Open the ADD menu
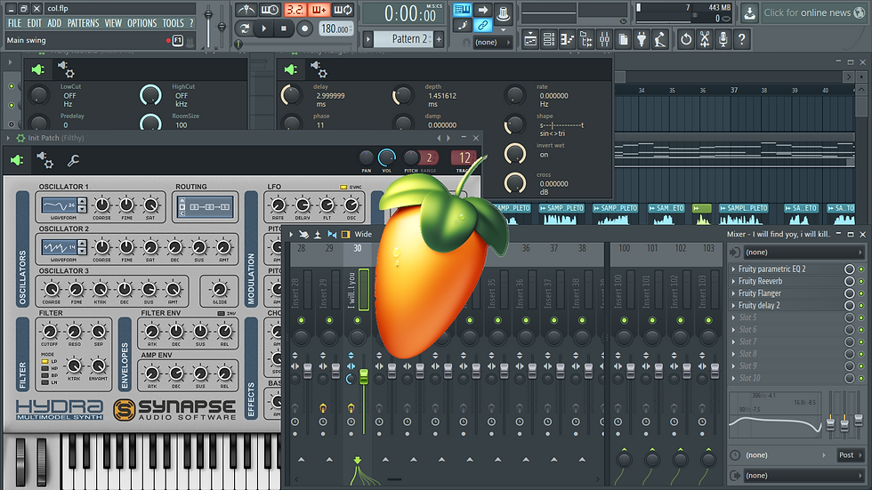The image size is (872, 490). (54, 23)
